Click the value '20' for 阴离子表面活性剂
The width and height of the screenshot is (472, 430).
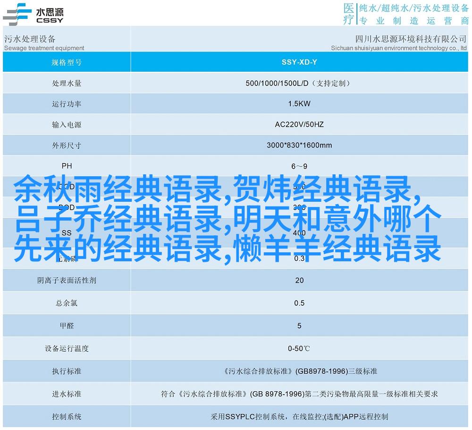pos(299,280)
